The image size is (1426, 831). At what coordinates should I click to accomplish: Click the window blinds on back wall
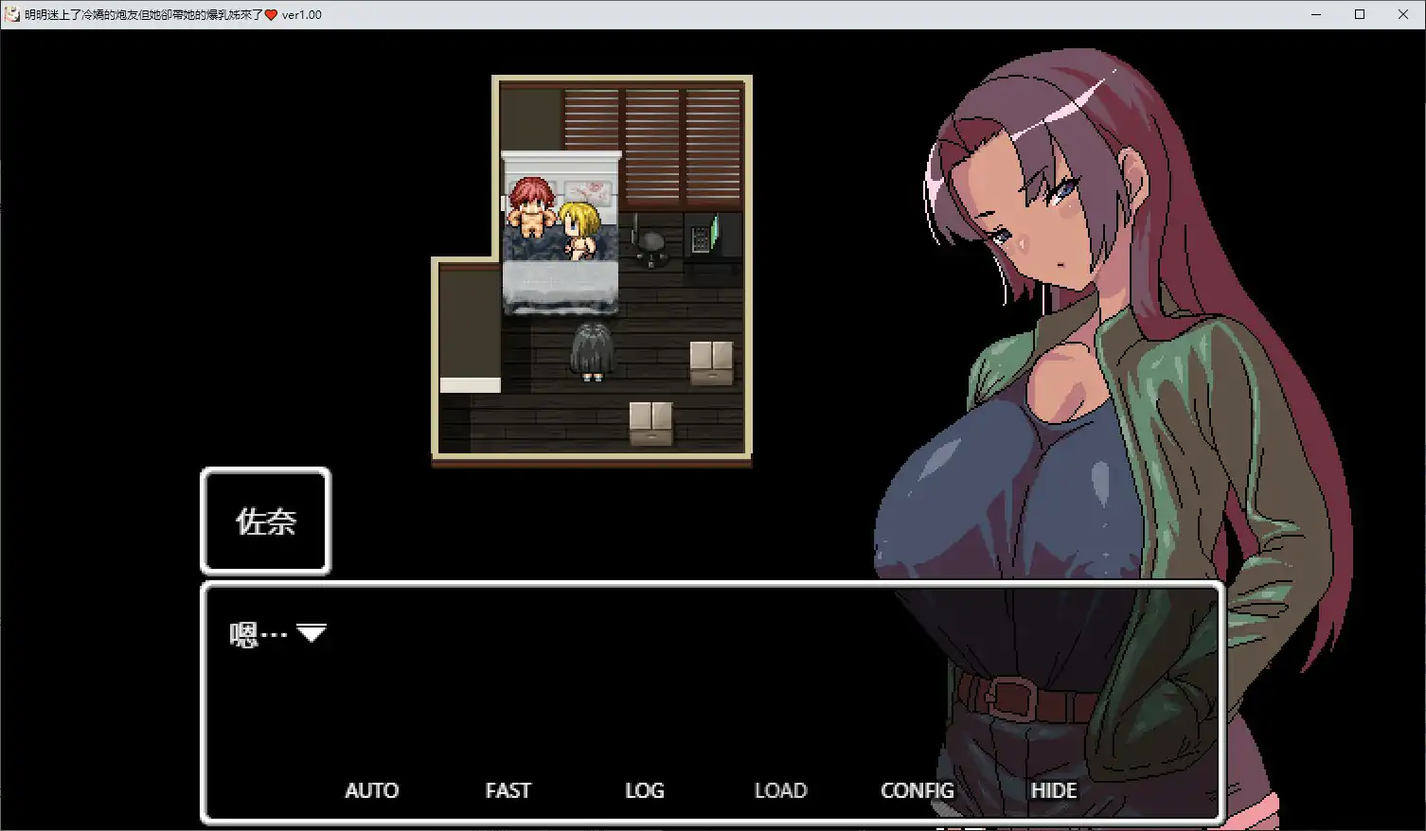point(652,142)
